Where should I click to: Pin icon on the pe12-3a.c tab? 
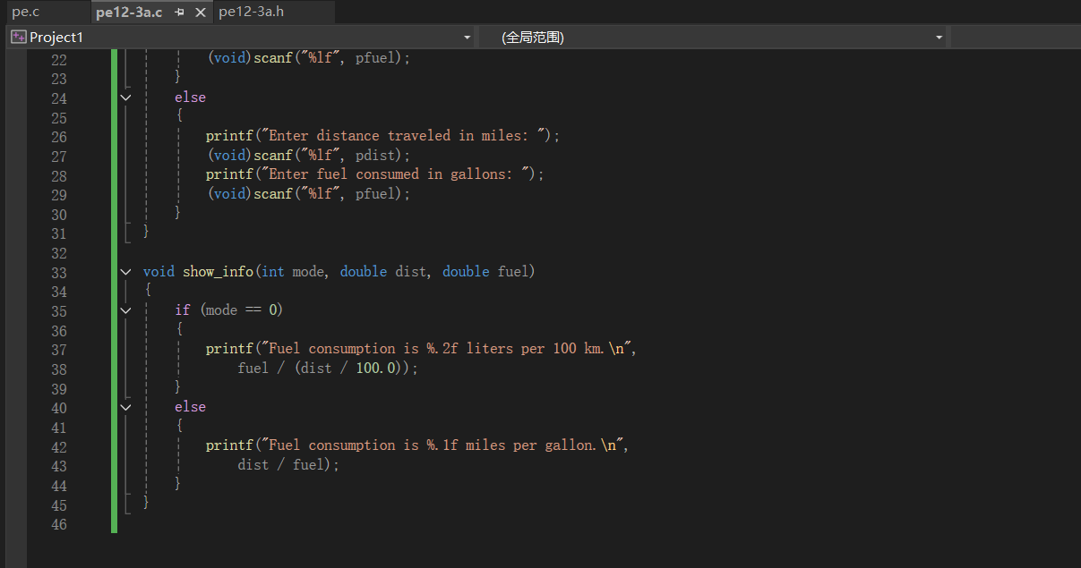pyautogui.click(x=180, y=13)
